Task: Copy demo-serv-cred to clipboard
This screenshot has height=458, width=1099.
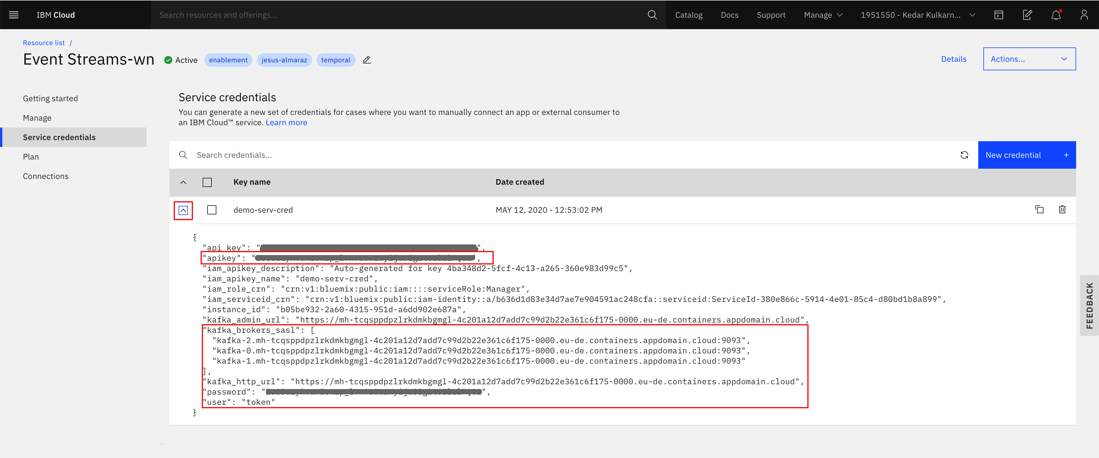Action: pyautogui.click(x=1039, y=210)
